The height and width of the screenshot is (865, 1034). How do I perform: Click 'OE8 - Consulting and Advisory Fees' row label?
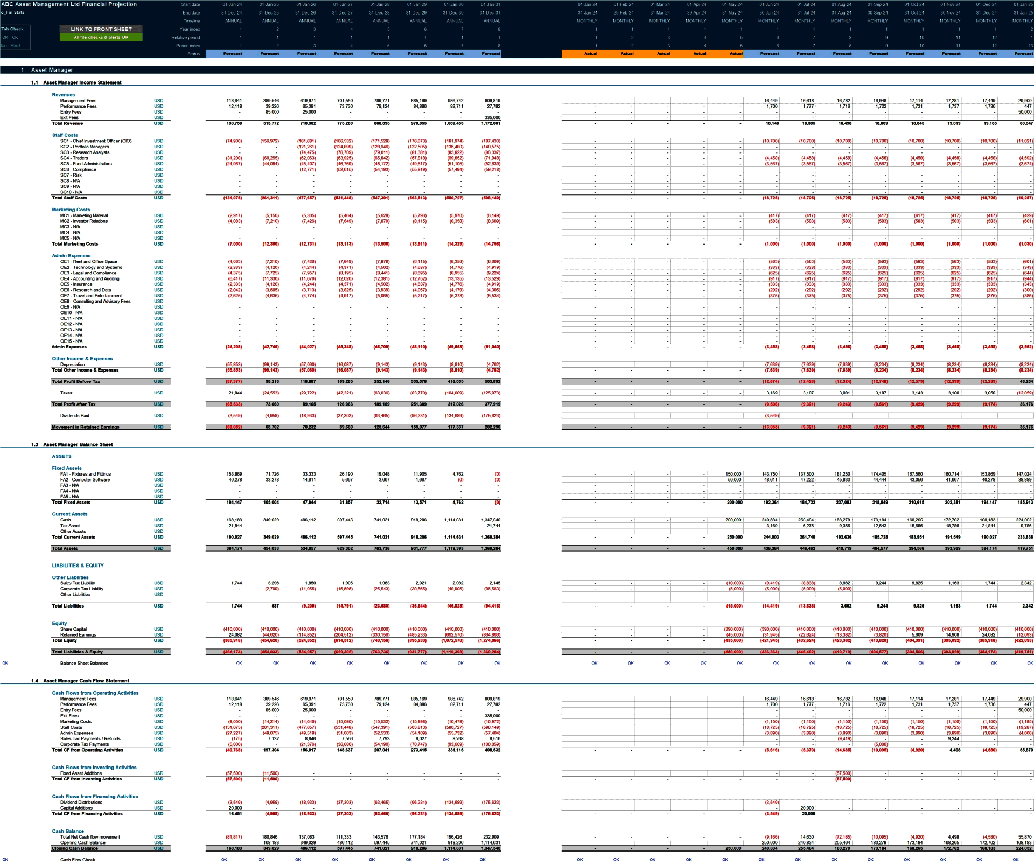pyautogui.click(x=95, y=302)
